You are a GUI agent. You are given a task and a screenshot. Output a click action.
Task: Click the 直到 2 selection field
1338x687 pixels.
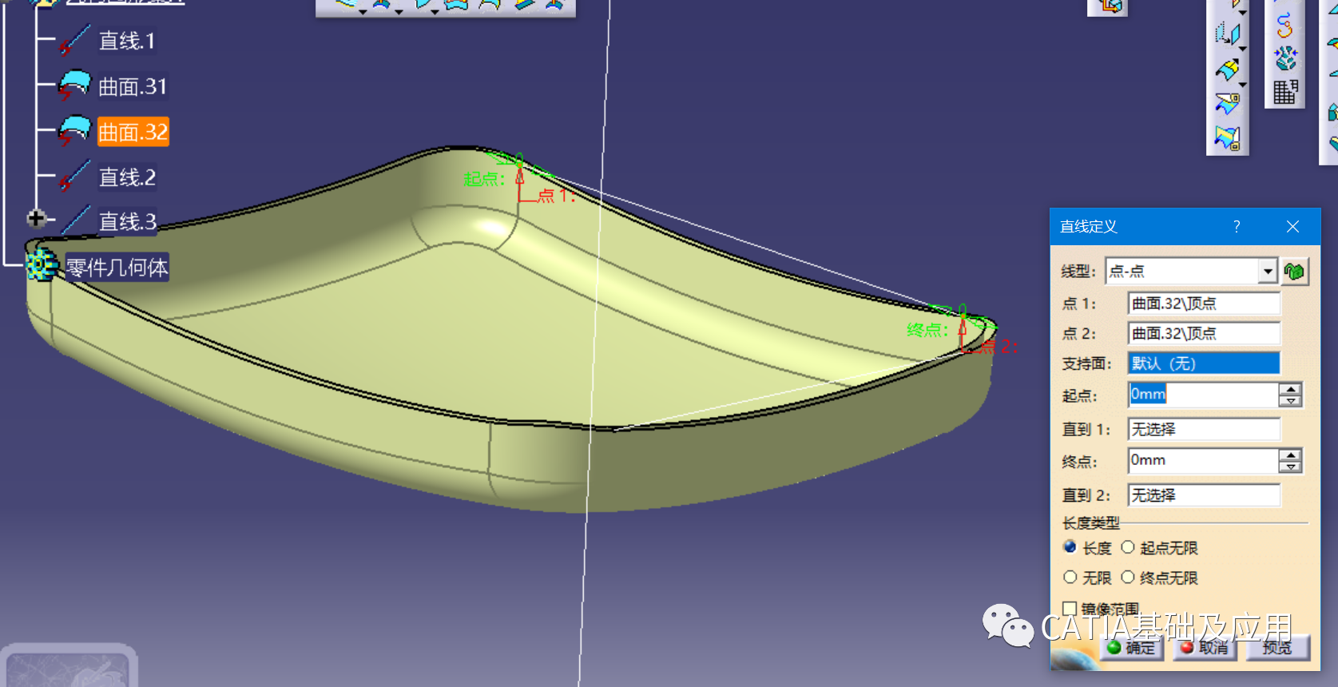tap(1204, 495)
